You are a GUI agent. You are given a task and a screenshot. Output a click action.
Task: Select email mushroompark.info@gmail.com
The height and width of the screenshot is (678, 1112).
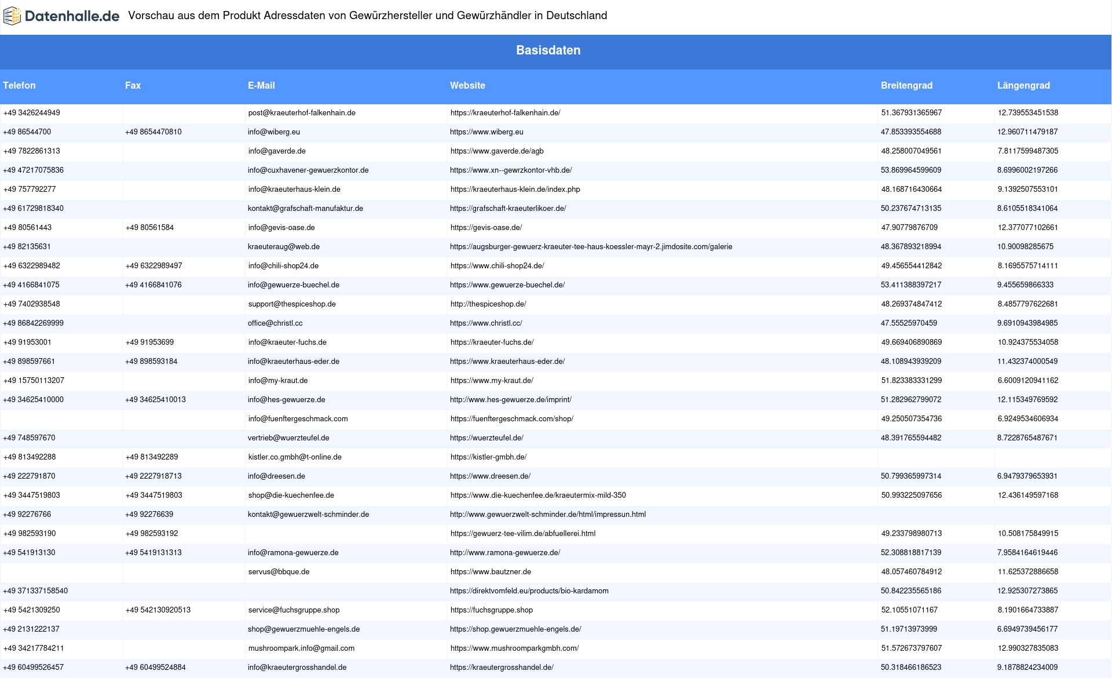pos(301,648)
